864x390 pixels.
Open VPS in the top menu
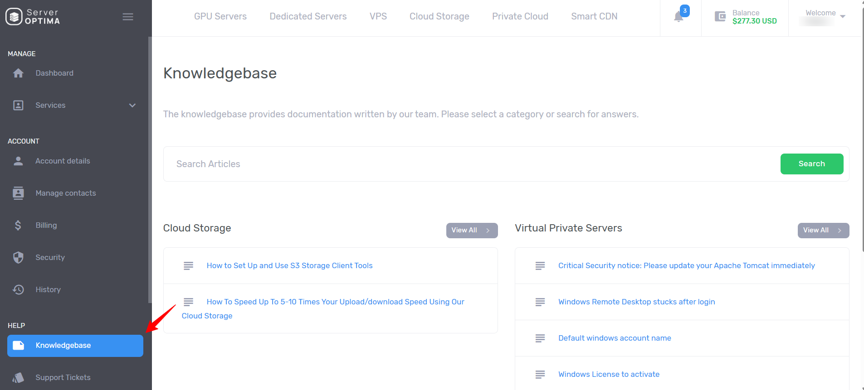pos(378,16)
